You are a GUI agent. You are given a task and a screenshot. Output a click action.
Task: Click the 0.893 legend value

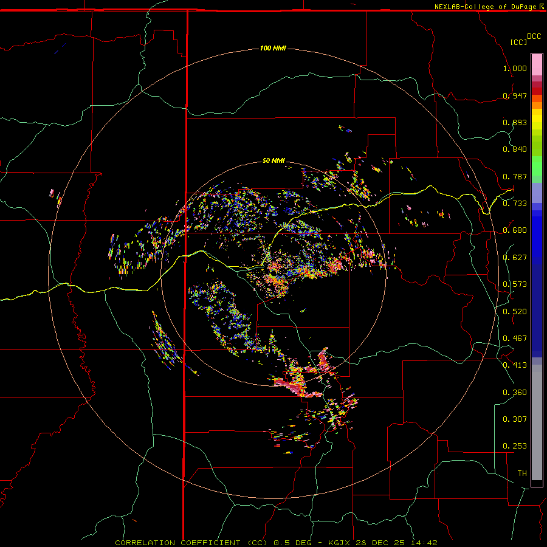(515, 122)
